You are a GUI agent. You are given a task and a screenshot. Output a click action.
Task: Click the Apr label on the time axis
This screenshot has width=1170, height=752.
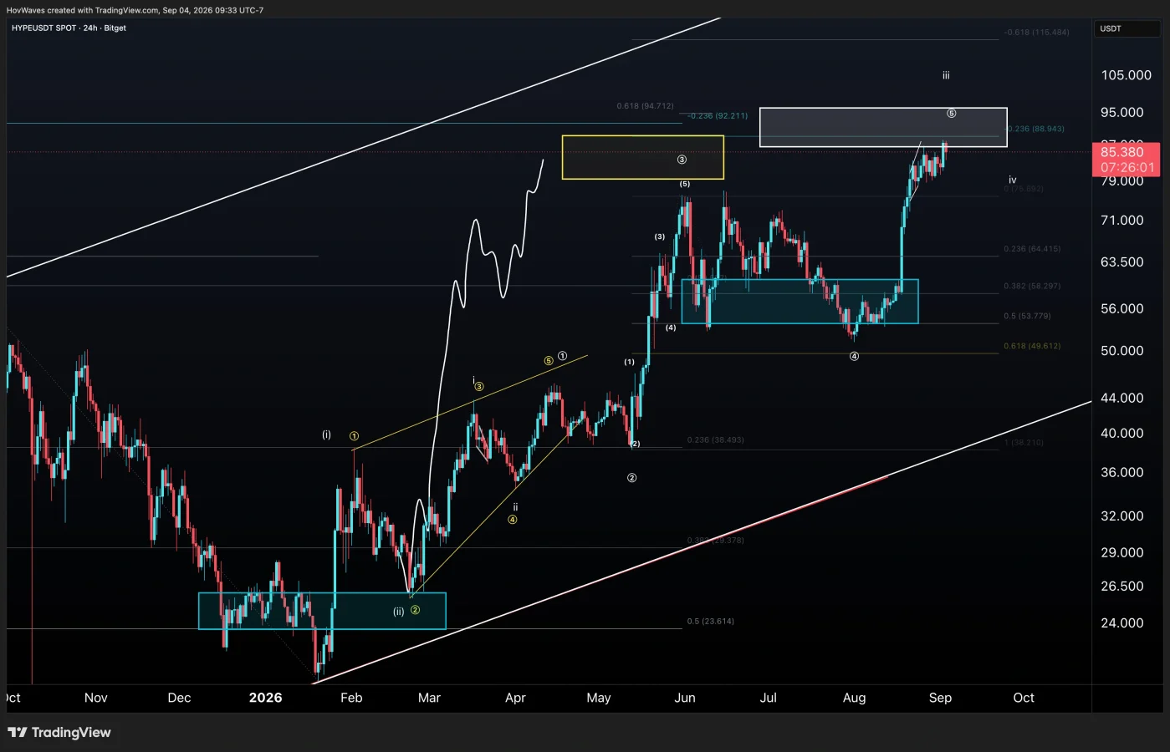515,698
